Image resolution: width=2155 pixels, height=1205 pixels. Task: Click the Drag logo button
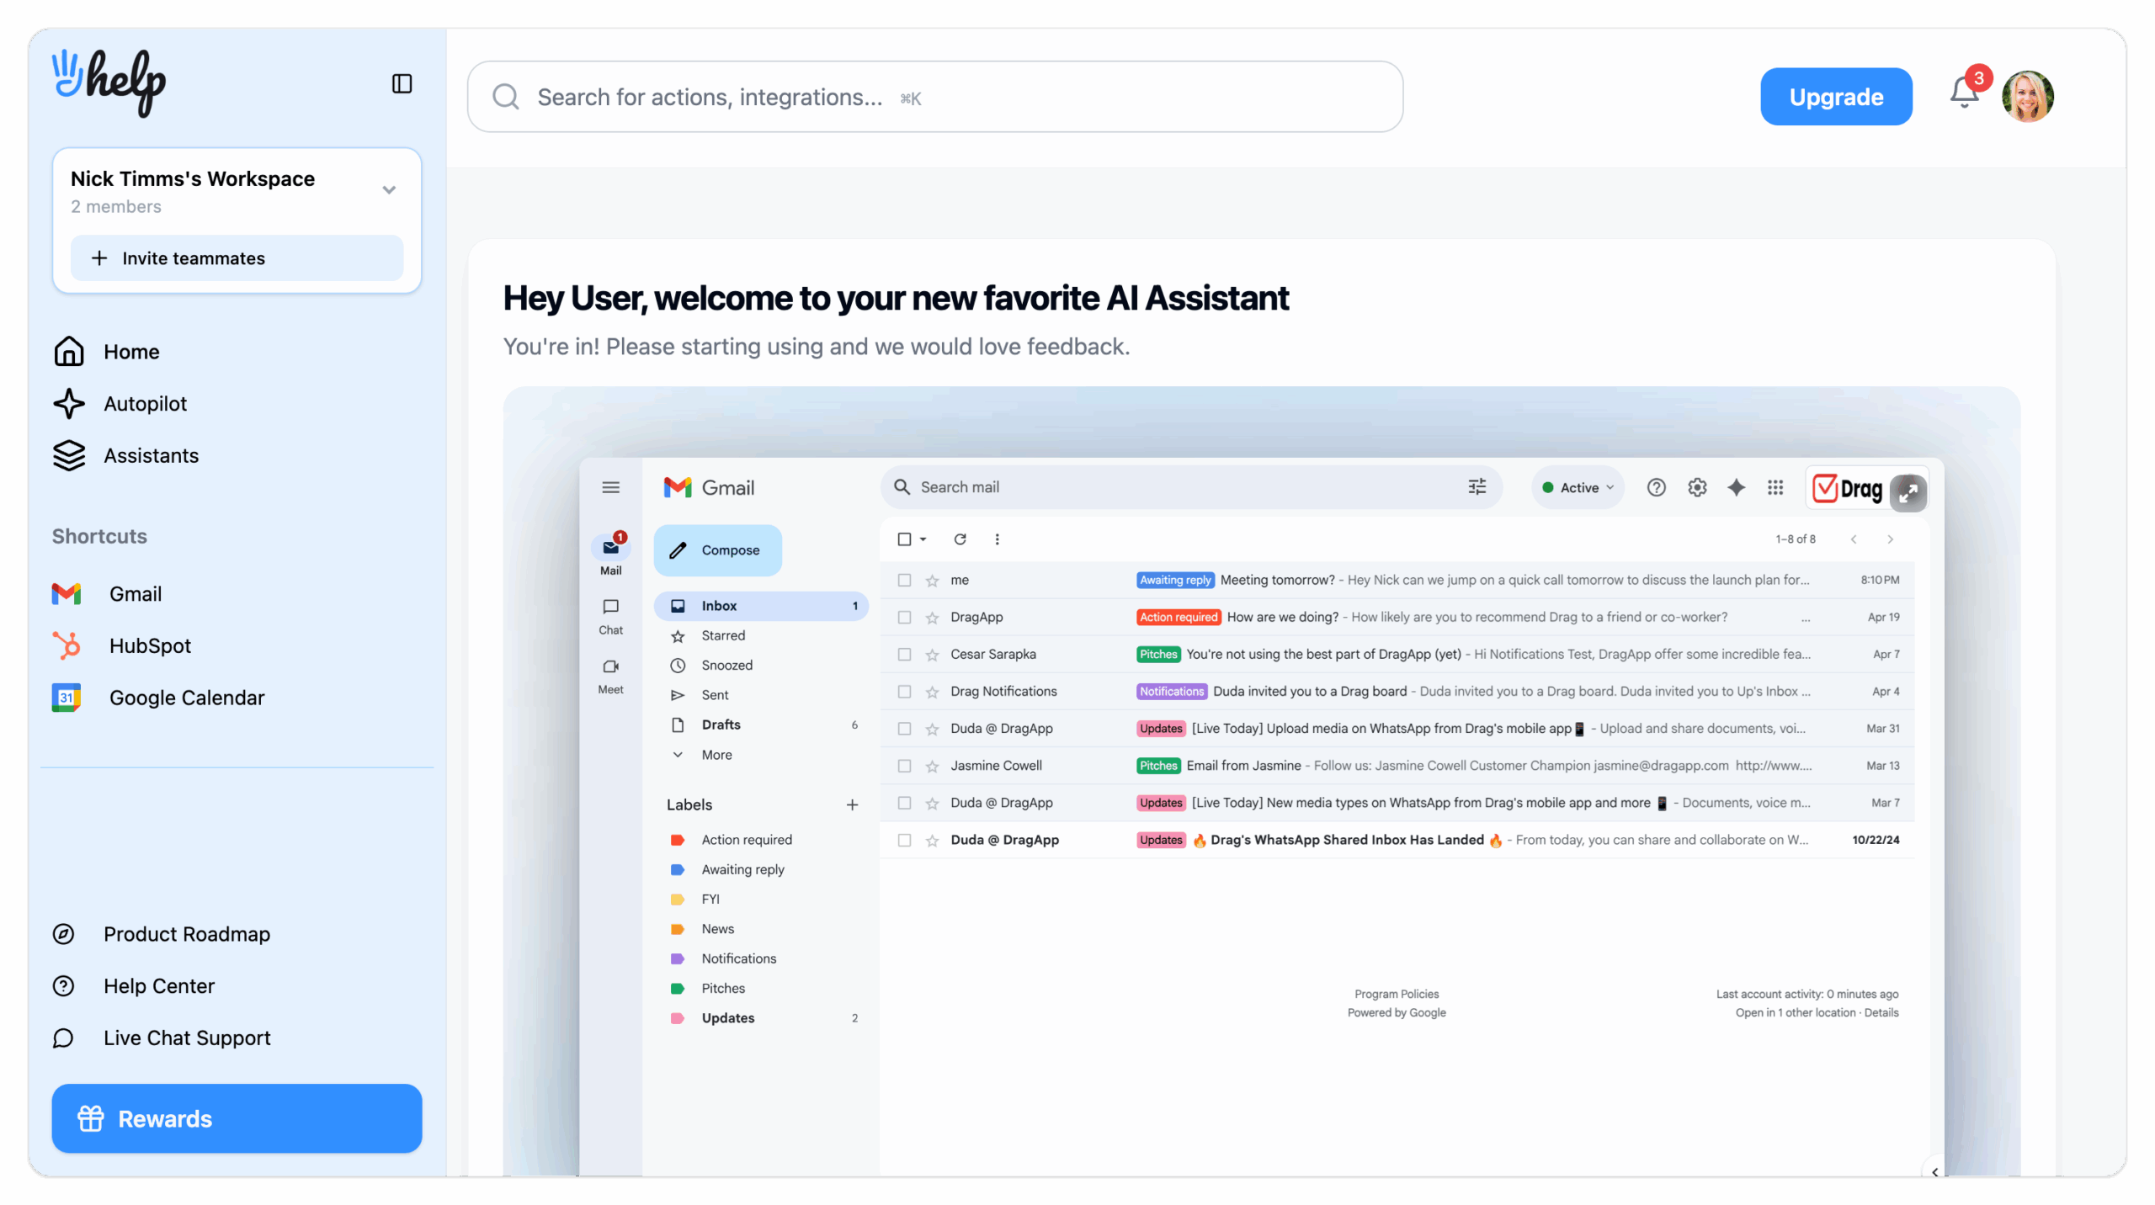tap(1848, 489)
